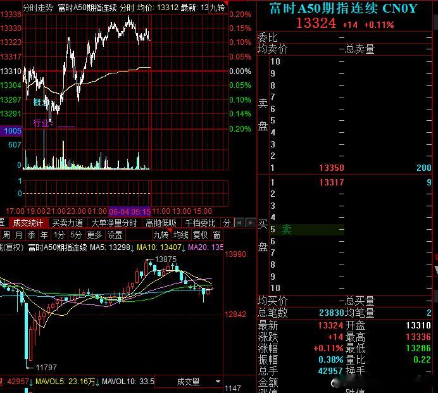Select the buy level 1 price 13317
Image resolution: width=438 pixels, height=393 pixels.
click(x=332, y=182)
